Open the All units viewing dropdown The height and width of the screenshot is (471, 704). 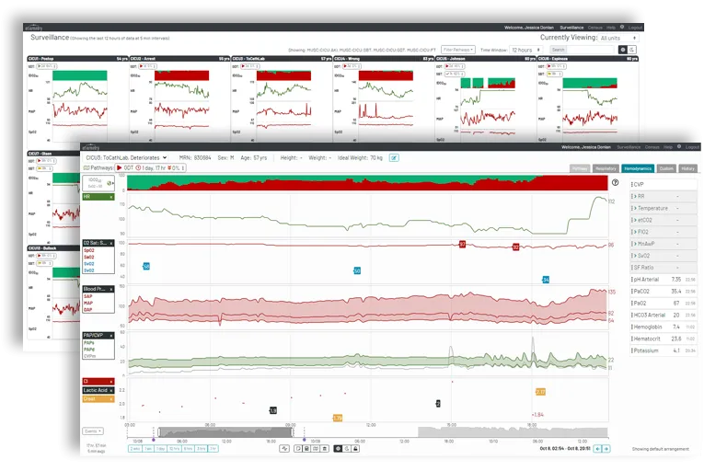(x=618, y=38)
